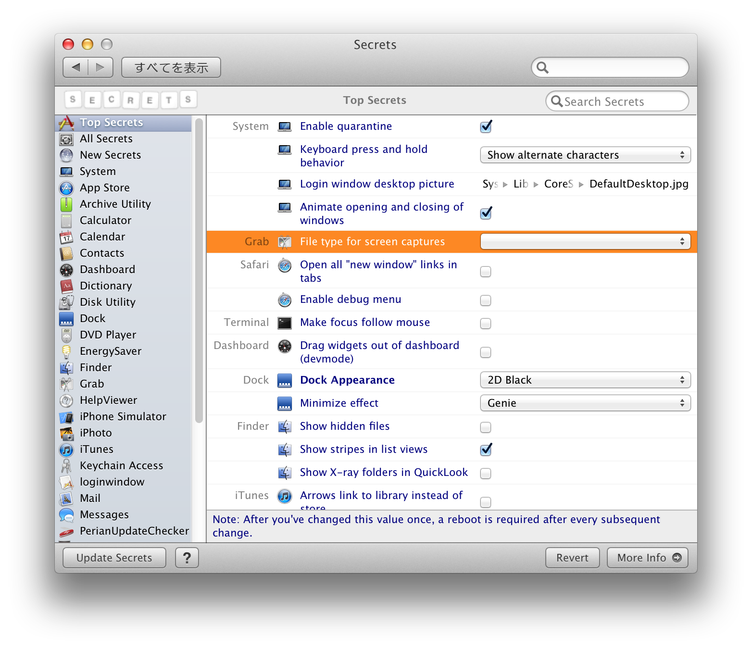752x649 pixels.
Task: Click the Mail stamp icon in sidebar
Action: (66, 499)
